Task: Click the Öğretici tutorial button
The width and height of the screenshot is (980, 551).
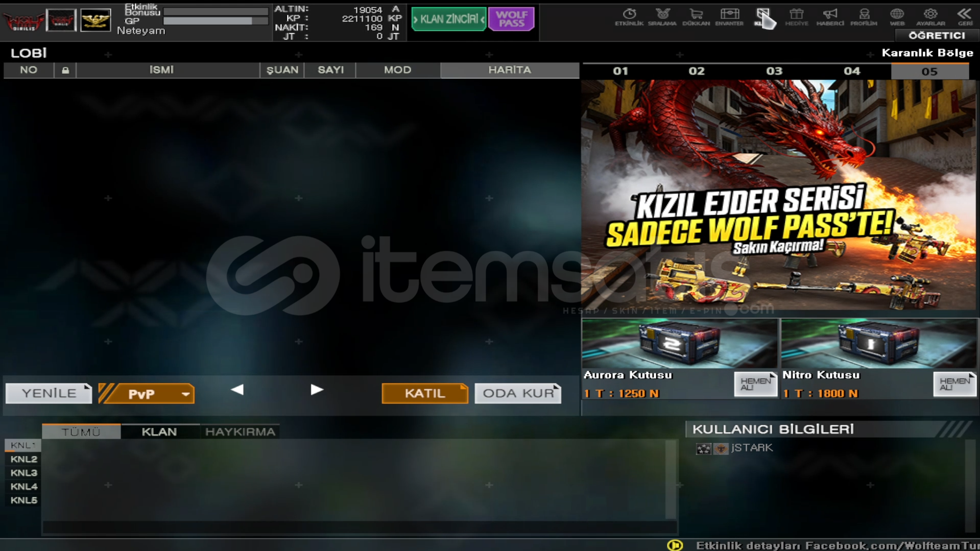Action: point(937,36)
